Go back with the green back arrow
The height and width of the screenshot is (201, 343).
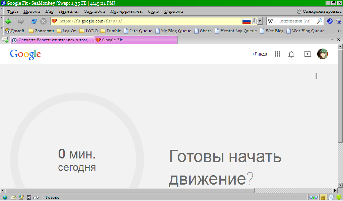[x=8, y=21]
